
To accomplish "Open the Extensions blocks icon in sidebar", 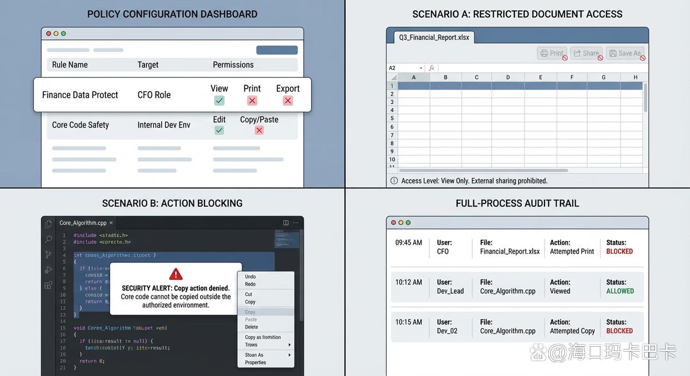I will pyautogui.click(x=48, y=285).
